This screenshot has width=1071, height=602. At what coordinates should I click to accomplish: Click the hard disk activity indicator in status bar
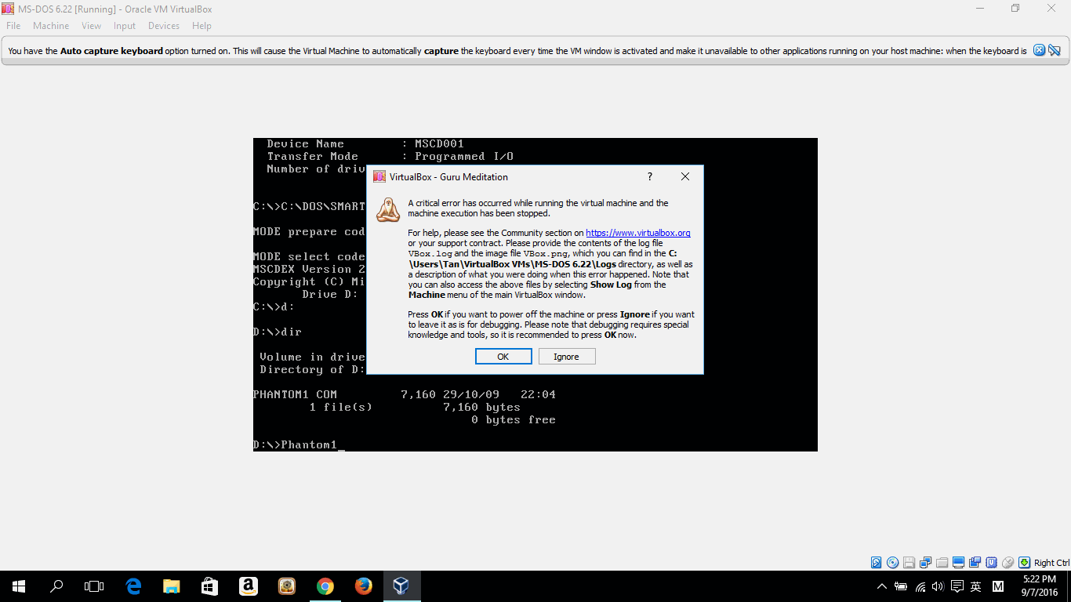click(x=877, y=563)
